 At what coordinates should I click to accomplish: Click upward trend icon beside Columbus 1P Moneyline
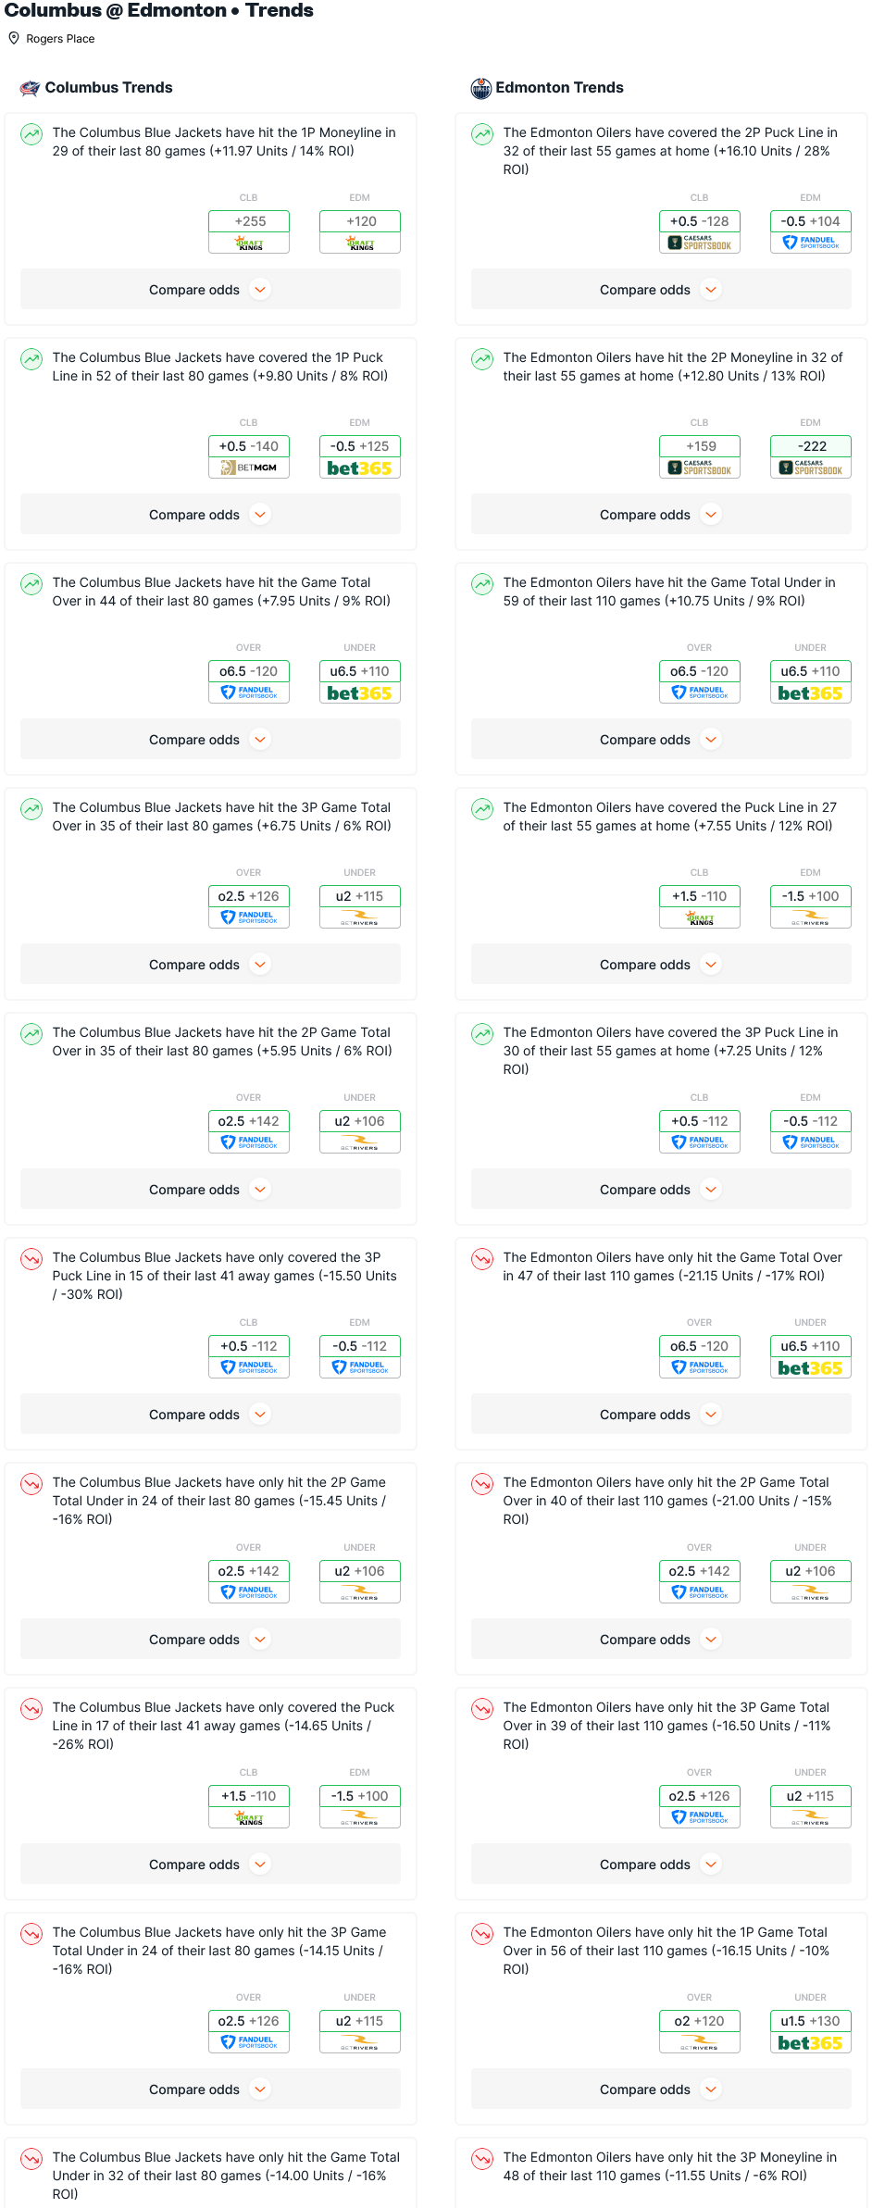[31, 134]
